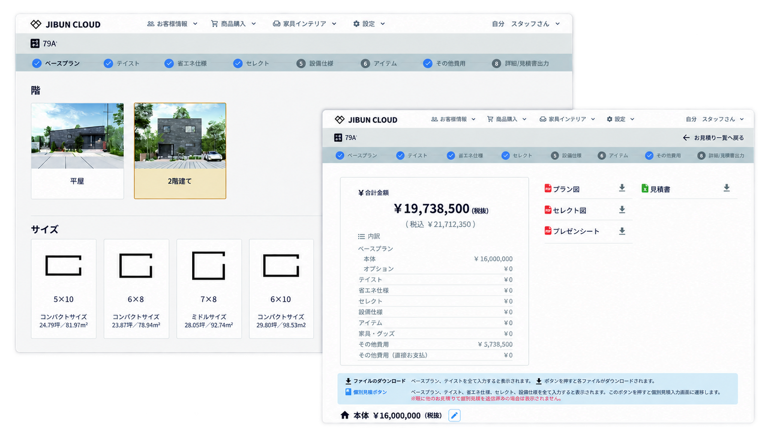This screenshot has width=767, height=431.
Task: Click the JIBUN CLOUD logo in back window
Action: coord(65,24)
